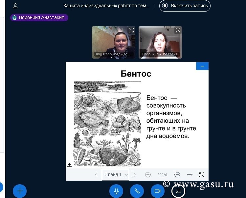Make presentation fullscreen
Image resolution: width=246 pixels, height=198 pixels.
[202, 175]
